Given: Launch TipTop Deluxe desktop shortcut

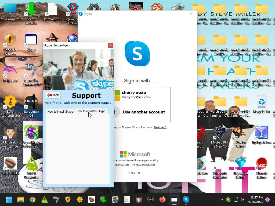Looking at the screenshot, I should coord(262,135).
